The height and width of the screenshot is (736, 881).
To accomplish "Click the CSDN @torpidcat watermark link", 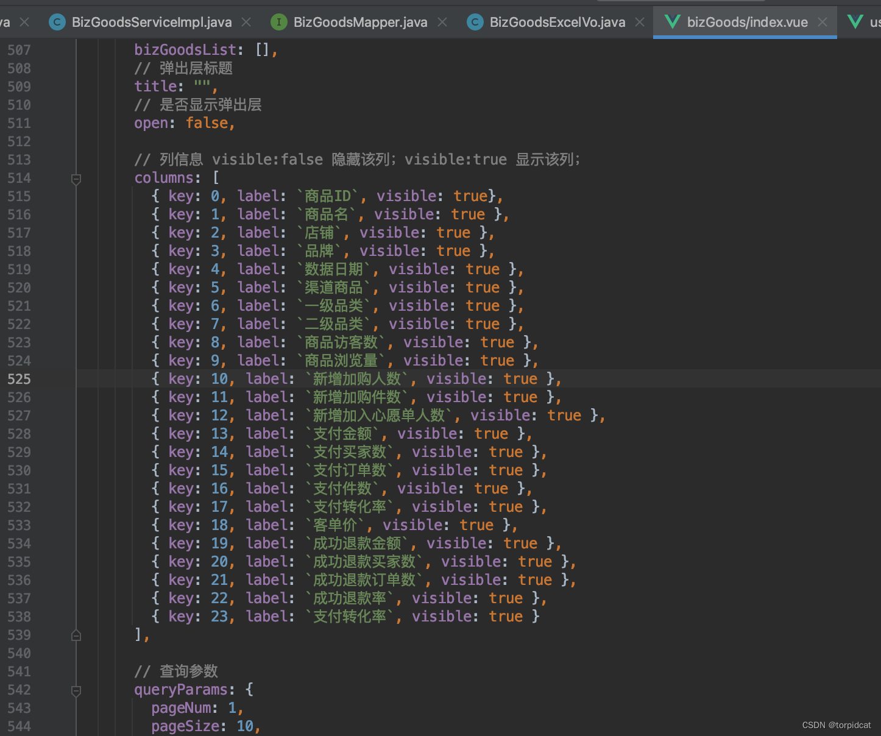I will 835,725.
